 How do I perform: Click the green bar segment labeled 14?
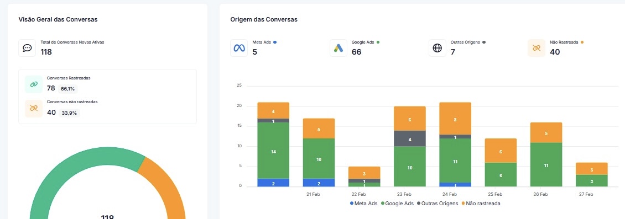273,150
